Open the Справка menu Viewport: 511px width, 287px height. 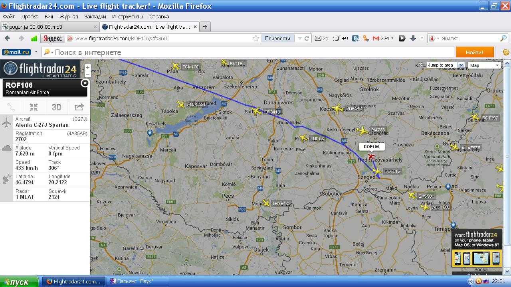(x=159, y=16)
